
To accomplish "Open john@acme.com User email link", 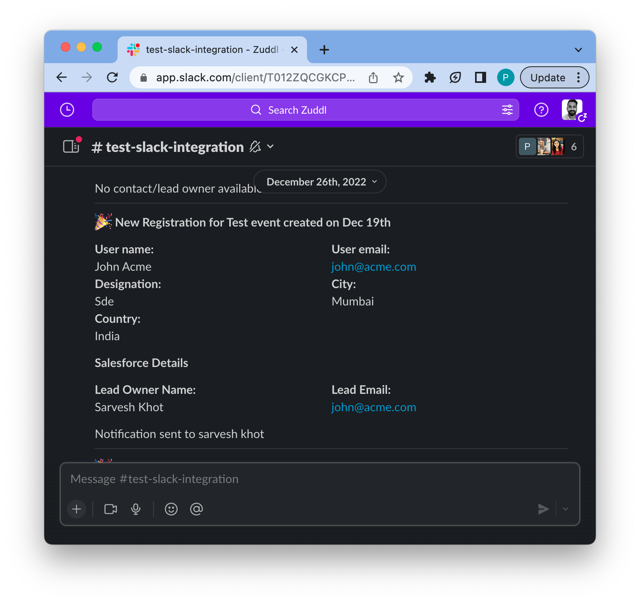I will pos(374,267).
